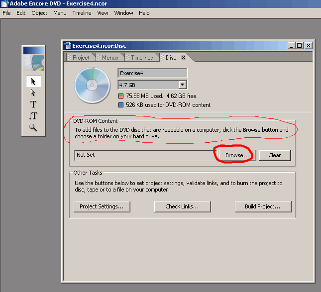Screen dimensions: 321x292
Task: Click the blue DVD-ROM content color swatch
Action: coord(121,105)
